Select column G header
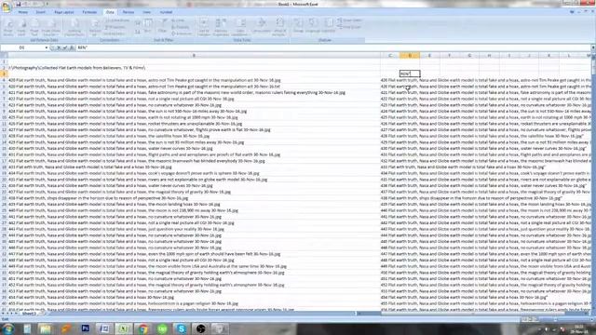This screenshot has height=335, width=596. coord(469,56)
